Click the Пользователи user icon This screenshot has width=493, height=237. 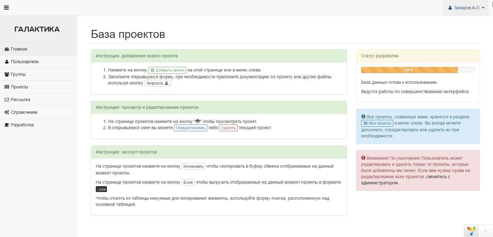(7, 62)
